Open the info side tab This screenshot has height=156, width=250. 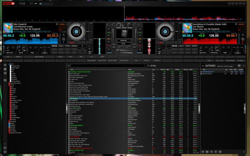[245, 108]
